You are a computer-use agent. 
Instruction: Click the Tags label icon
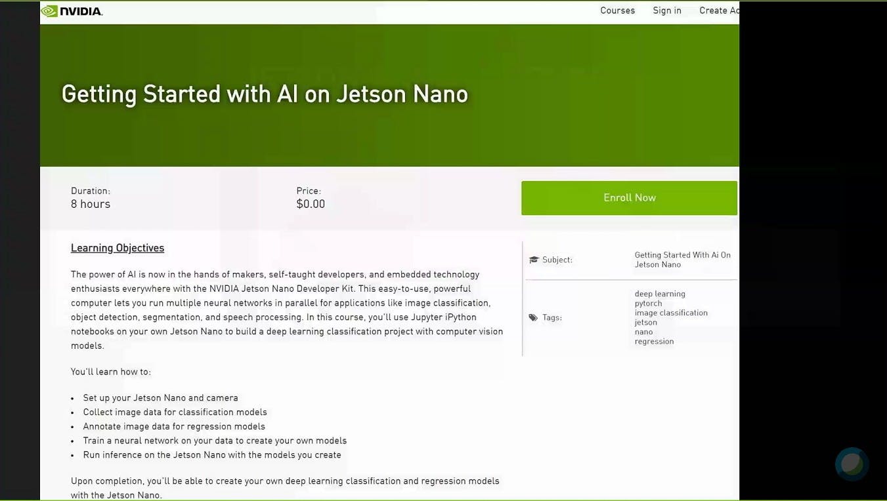[533, 317]
